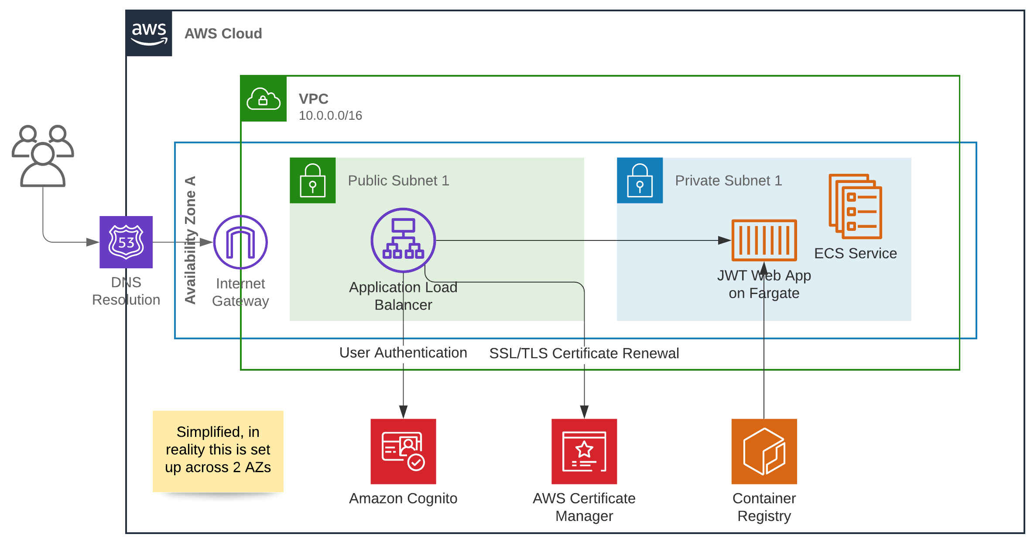Click the Application Load Balancer icon
The width and height of the screenshot is (1034, 541).
[403, 240]
